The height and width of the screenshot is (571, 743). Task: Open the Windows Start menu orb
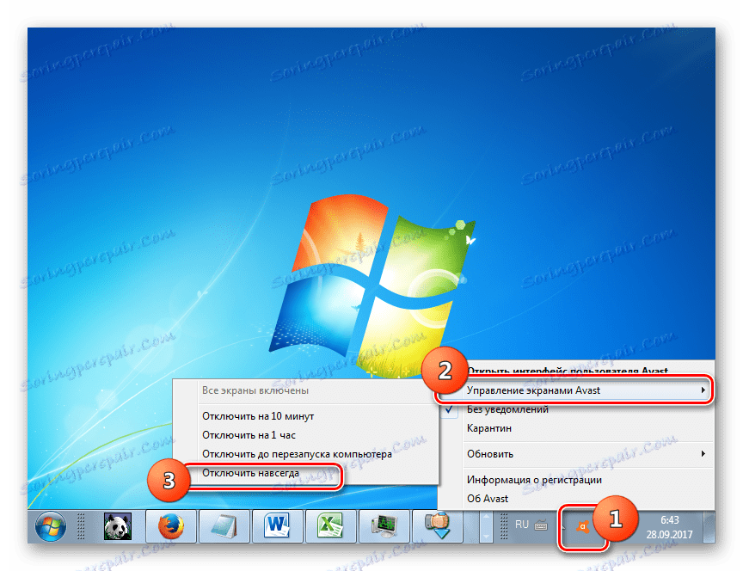click(x=50, y=526)
